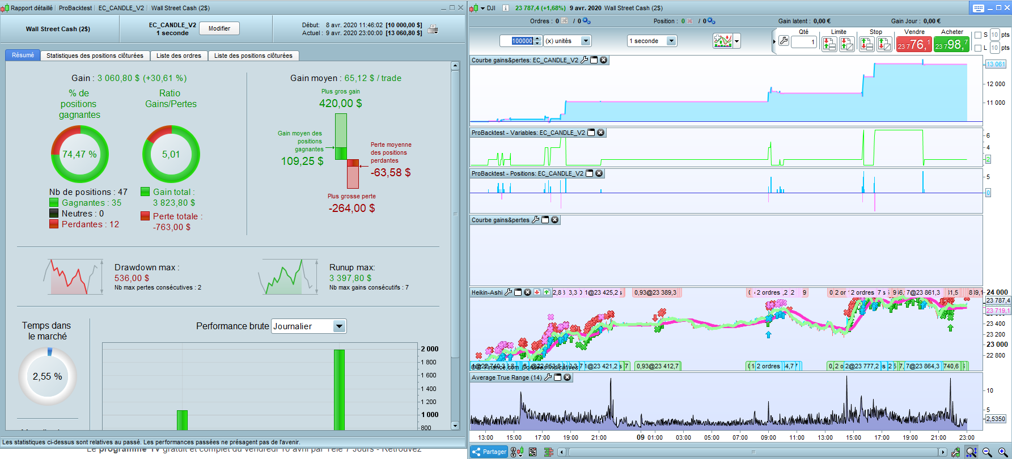Maximize the ProBacktest Variables panel
1012x459 pixels.
click(x=591, y=133)
